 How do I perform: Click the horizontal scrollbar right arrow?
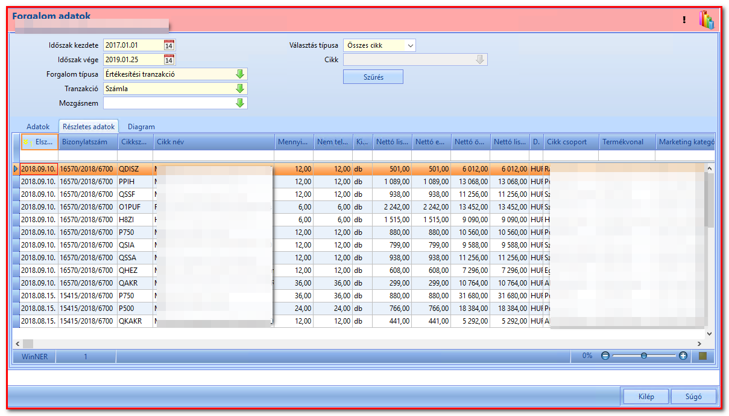click(699, 344)
